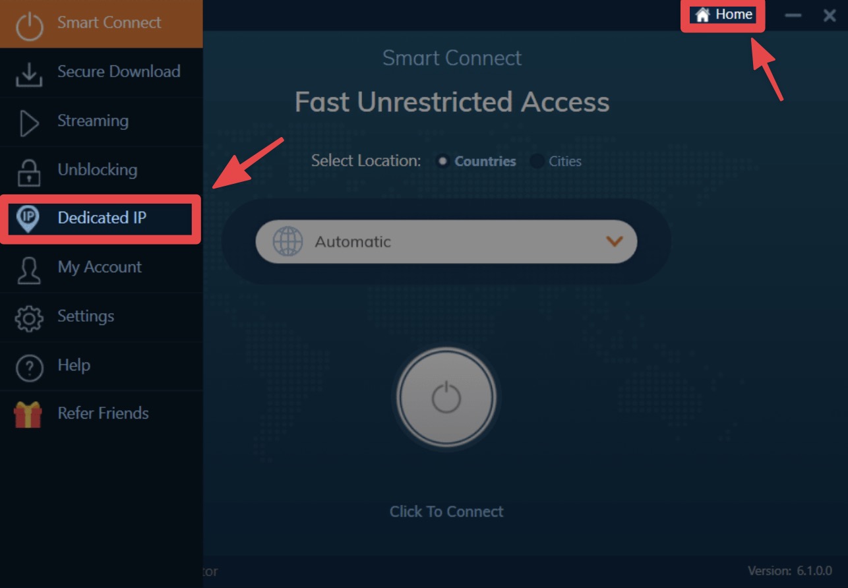Open the My Account menu entry
848x588 pixels.
[x=101, y=268]
